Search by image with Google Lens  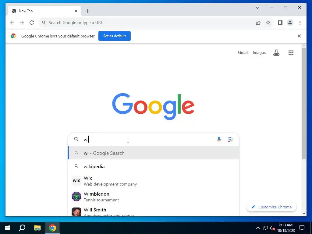click(230, 140)
